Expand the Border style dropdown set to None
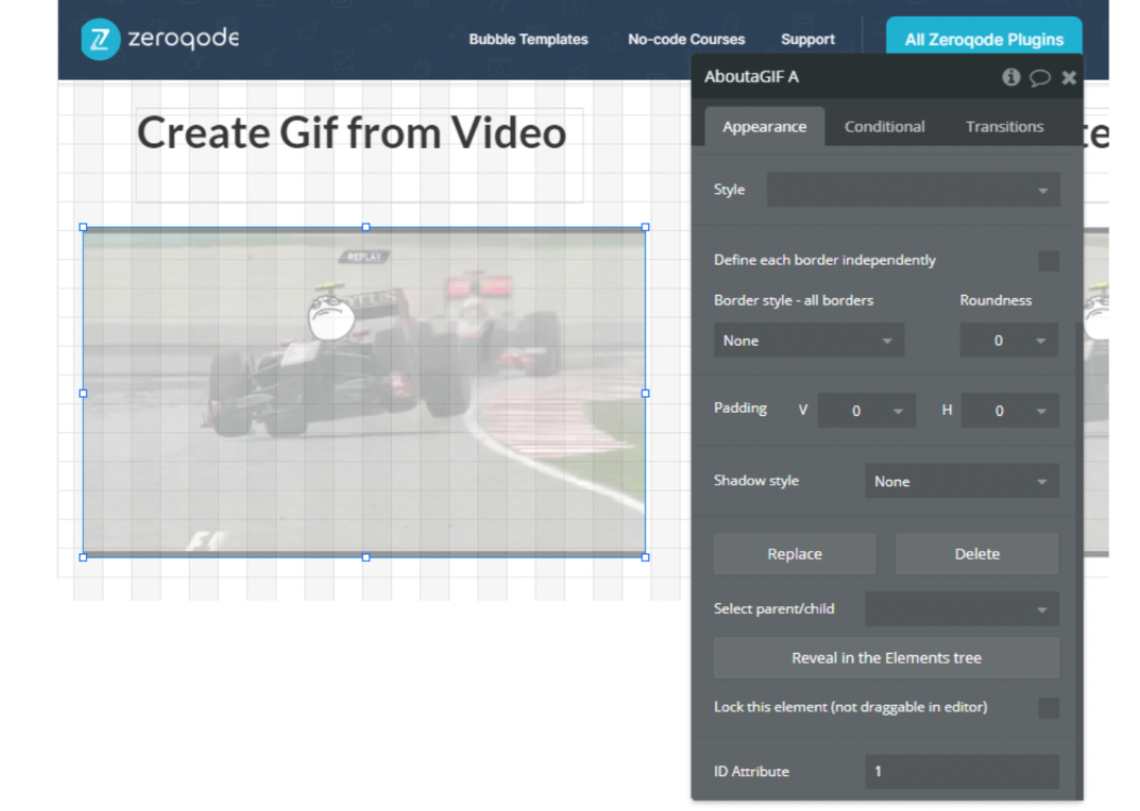The image size is (1140, 811). [808, 341]
